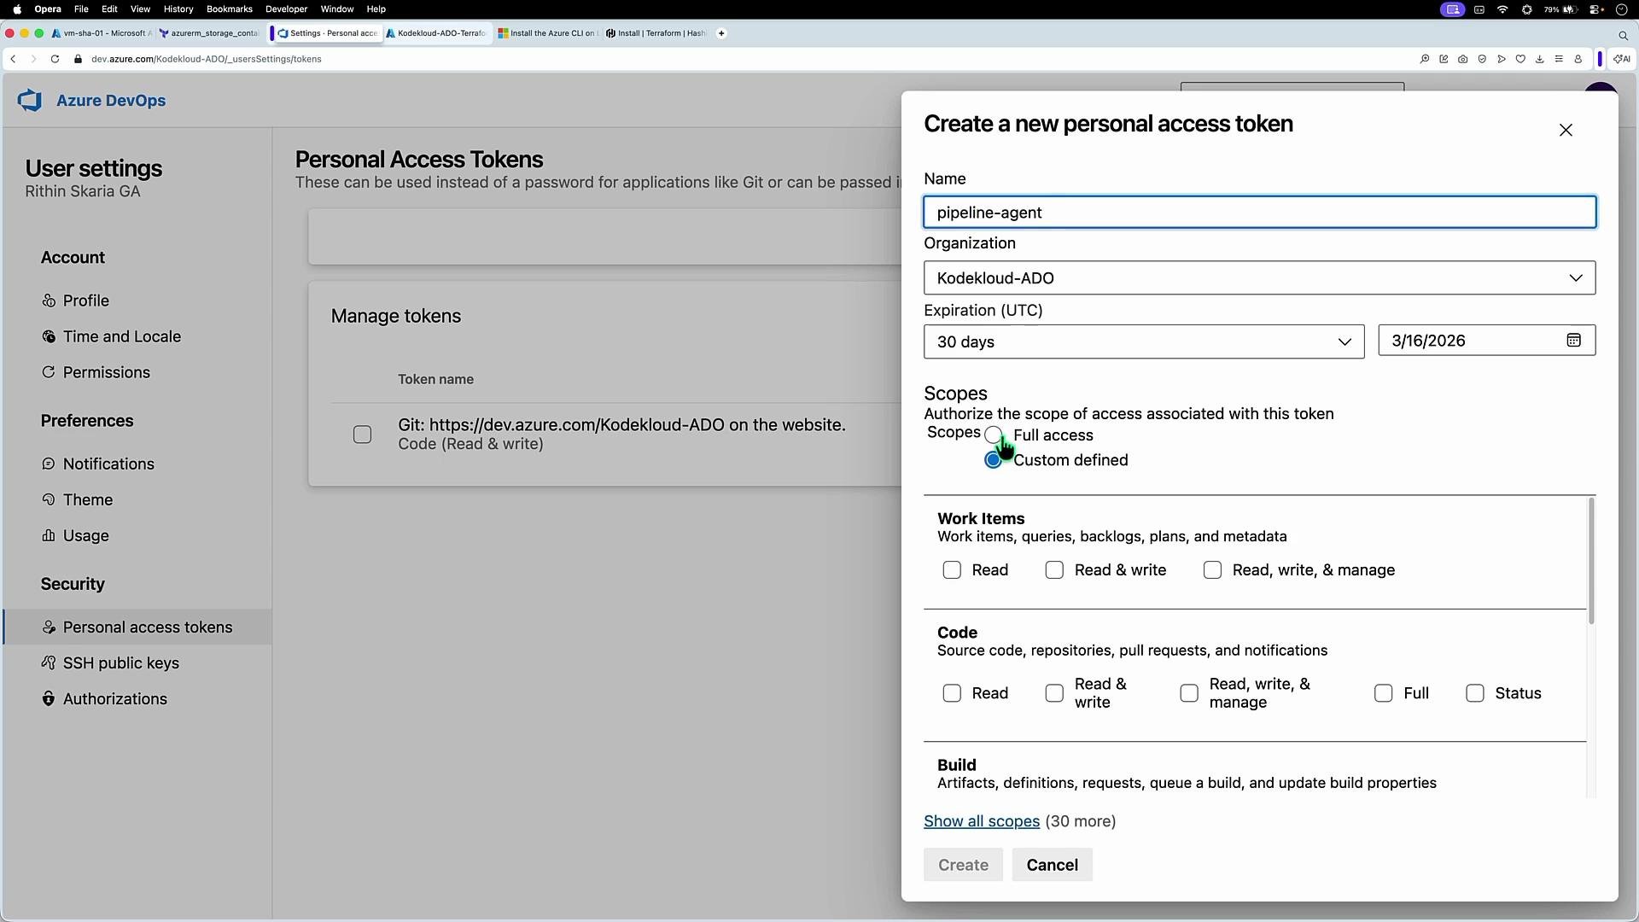This screenshot has height=922, width=1639.
Task: Check Work Items Read checkbox
Action: click(952, 569)
